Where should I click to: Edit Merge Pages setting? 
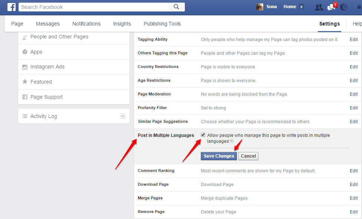pyautogui.click(x=354, y=198)
